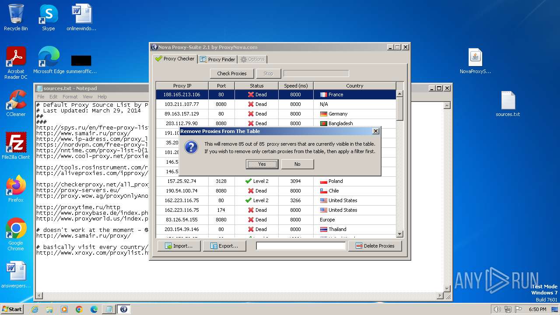Open the Edit menu in Notepad
The image size is (560, 315).
[x=53, y=97]
